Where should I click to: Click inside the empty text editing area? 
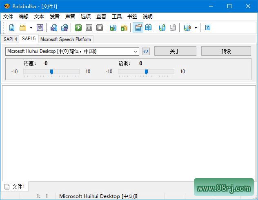click(x=129, y=133)
